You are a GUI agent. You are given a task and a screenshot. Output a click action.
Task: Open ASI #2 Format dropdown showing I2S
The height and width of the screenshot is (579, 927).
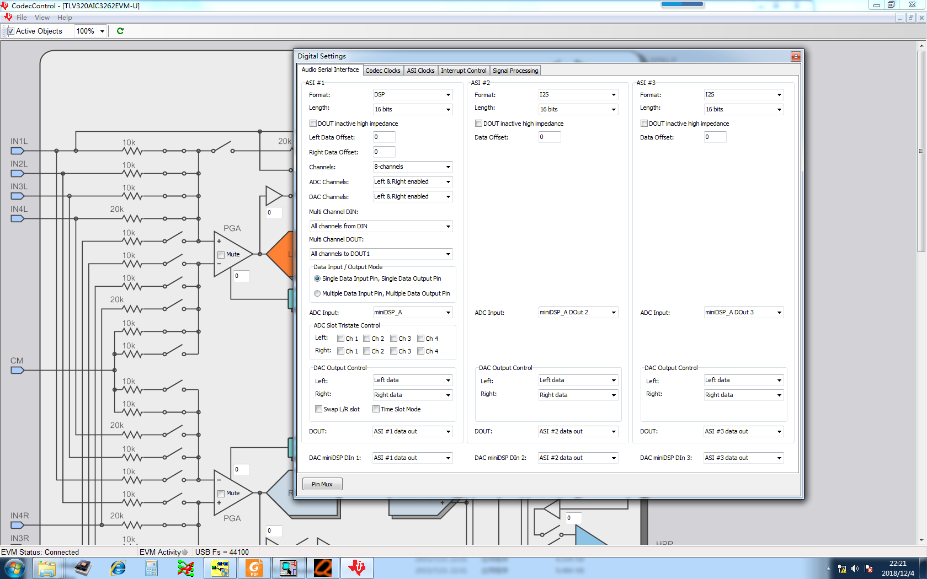pyautogui.click(x=578, y=95)
